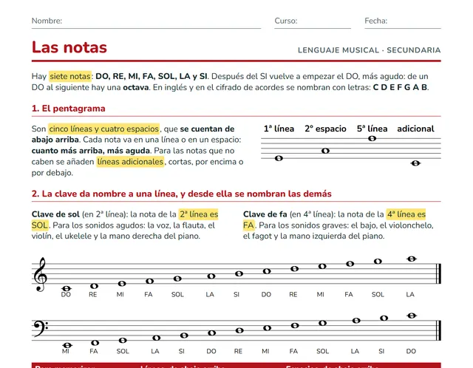Click the bold word 'octava'
This screenshot has height=368, width=473.
coord(136,87)
